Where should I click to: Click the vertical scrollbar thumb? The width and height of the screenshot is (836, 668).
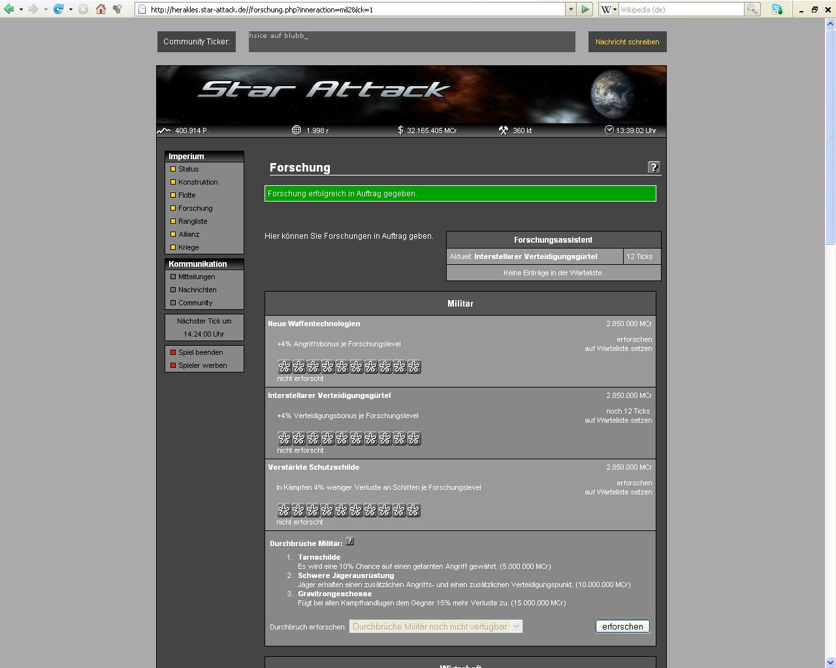point(831,136)
